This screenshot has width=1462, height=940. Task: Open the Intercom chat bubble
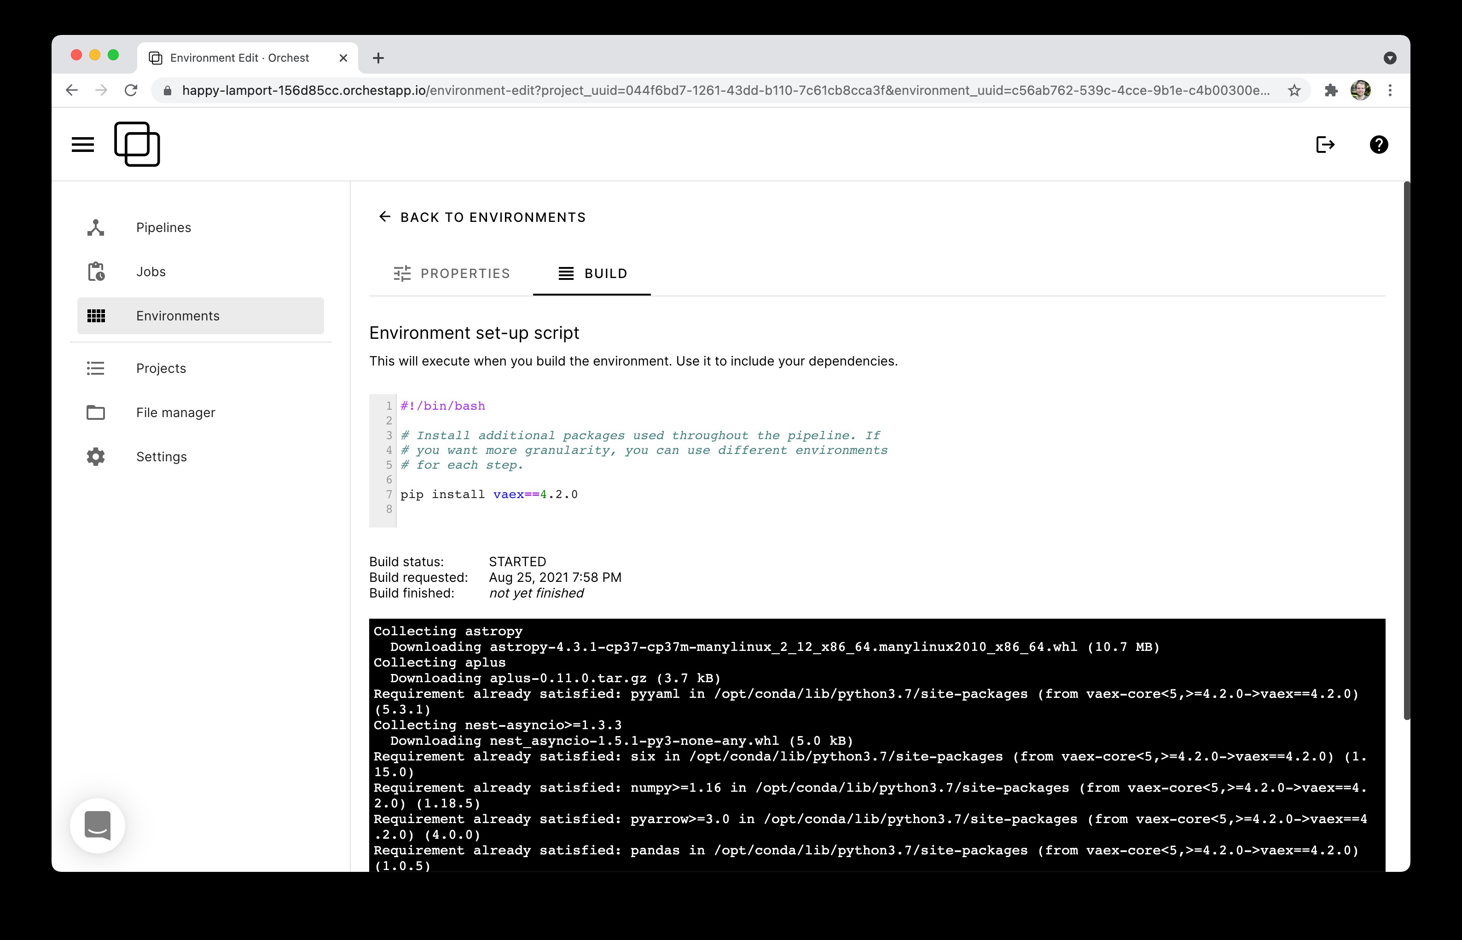pos(98,825)
